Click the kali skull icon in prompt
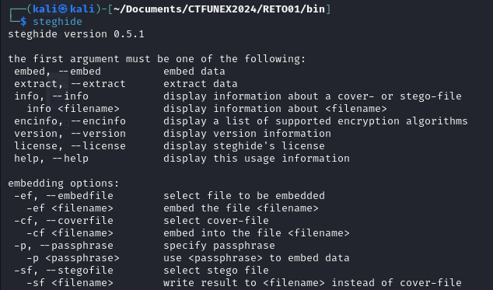The height and width of the screenshot is (290, 493). [63, 9]
